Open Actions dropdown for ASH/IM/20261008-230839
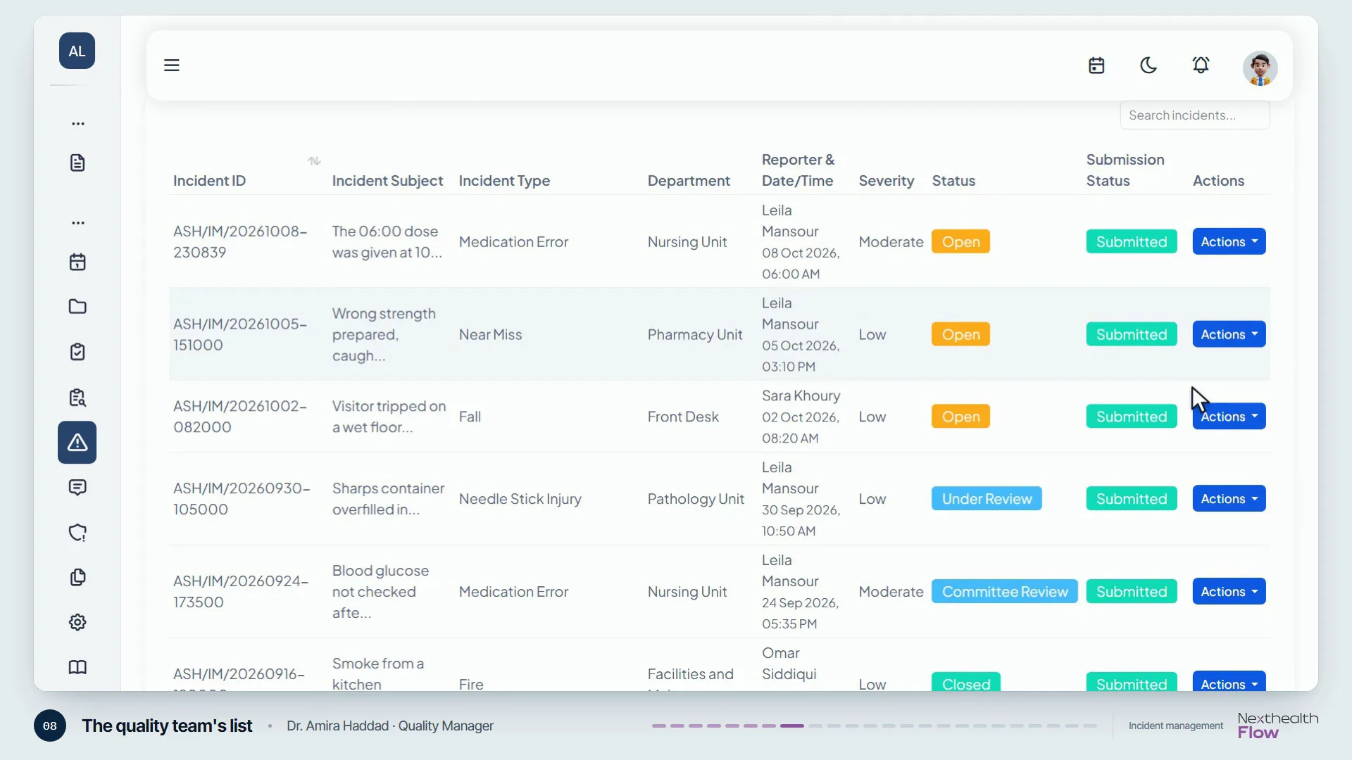Image resolution: width=1352 pixels, height=760 pixels. [x=1229, y=241]
